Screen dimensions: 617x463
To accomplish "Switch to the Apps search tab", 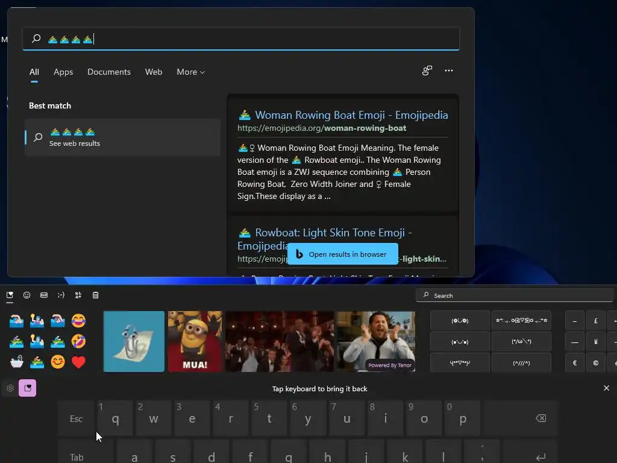I will click(63, 72).
